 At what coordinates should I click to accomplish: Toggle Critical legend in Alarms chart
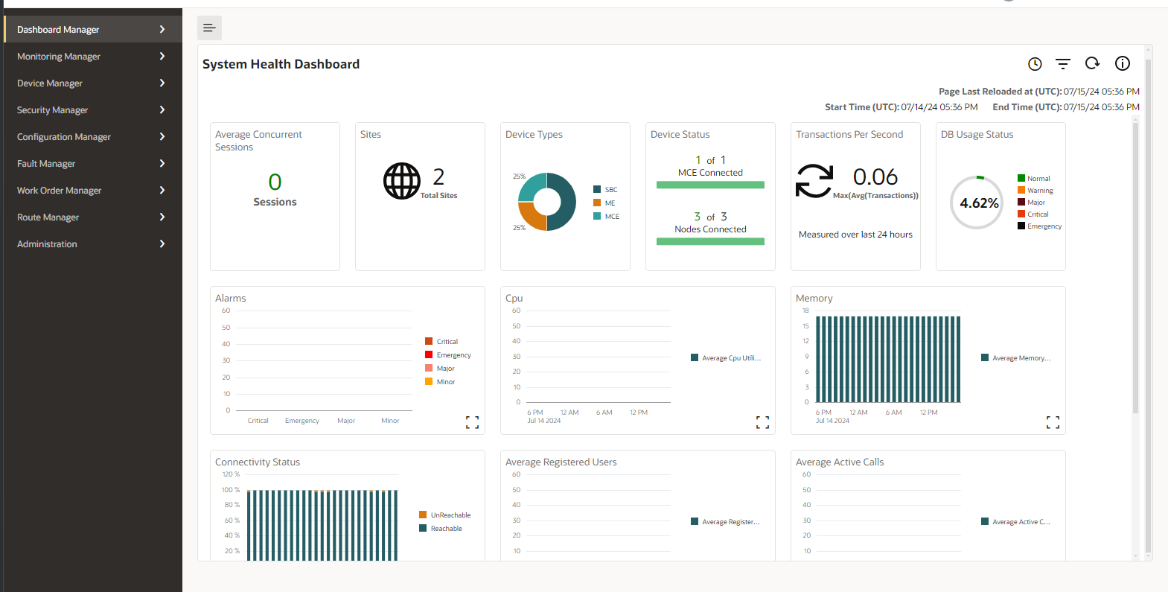pyautogui.click(x=441, y=341)
